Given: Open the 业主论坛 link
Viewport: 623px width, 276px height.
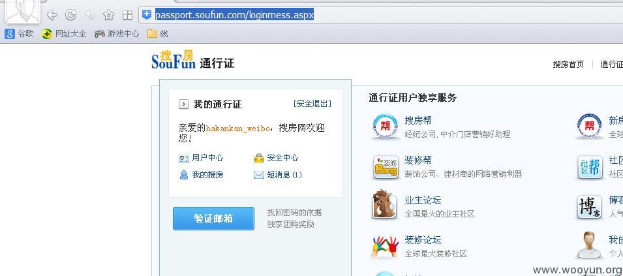Looking at the screenshot, I should (x=423, y=200).
